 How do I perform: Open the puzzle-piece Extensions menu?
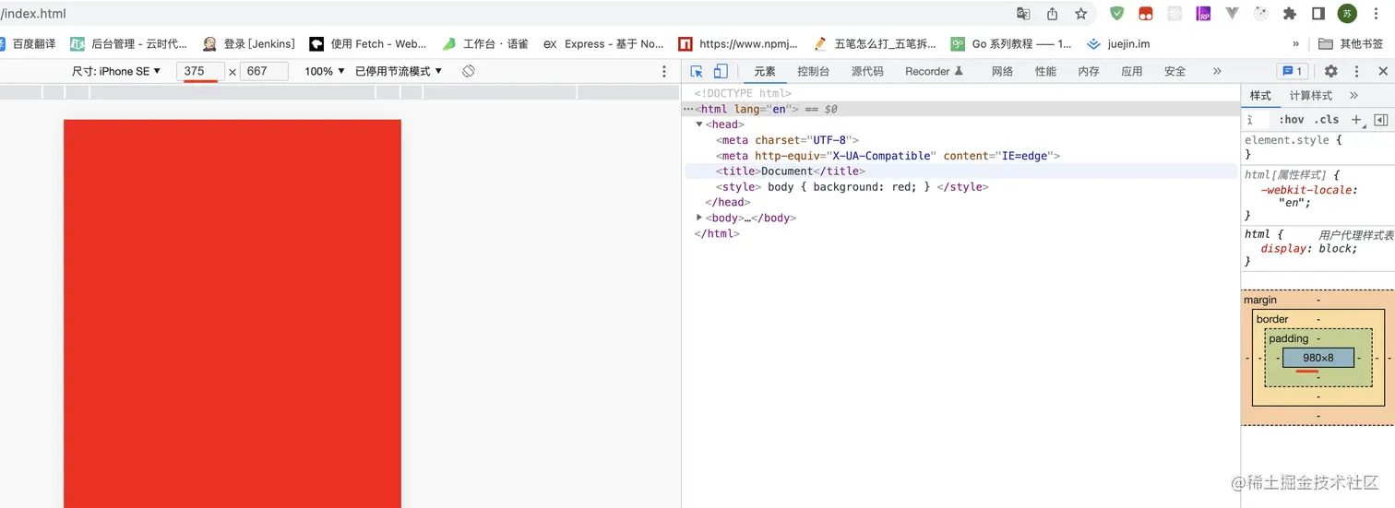[1290, 14]
